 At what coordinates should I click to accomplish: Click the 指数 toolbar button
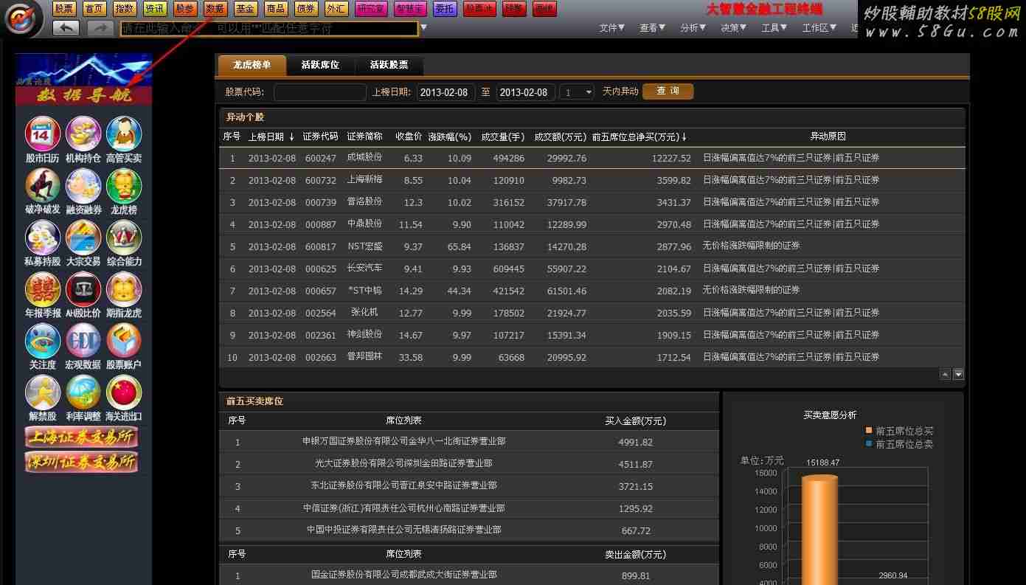(125, 9)
